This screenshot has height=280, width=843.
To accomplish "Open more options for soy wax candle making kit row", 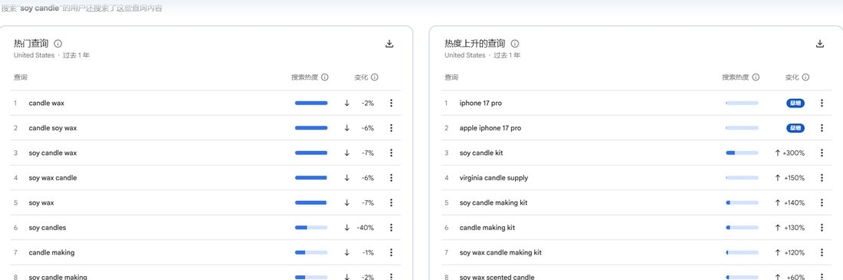I will coord(822,252).
